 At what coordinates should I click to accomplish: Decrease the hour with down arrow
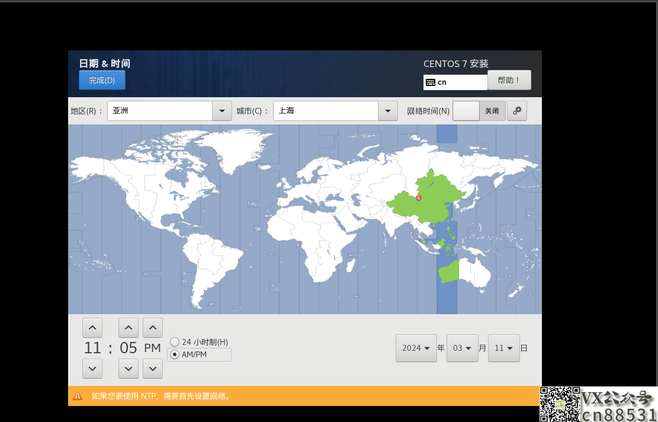[92, 369]
